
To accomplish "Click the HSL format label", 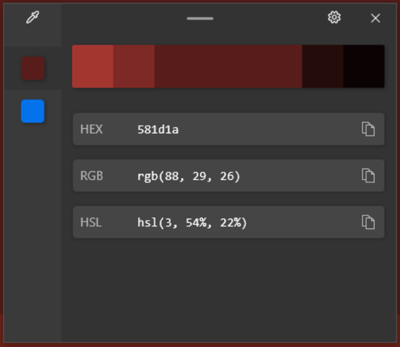I will [x=91, y=222].
